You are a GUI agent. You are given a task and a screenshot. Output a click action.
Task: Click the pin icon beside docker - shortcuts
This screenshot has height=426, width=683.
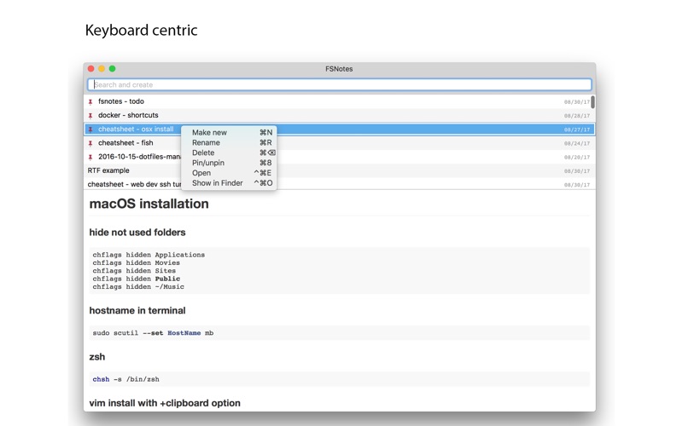[x=90, y=116]
